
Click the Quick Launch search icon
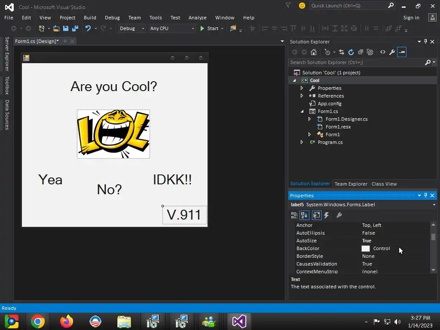click(391, 5)
